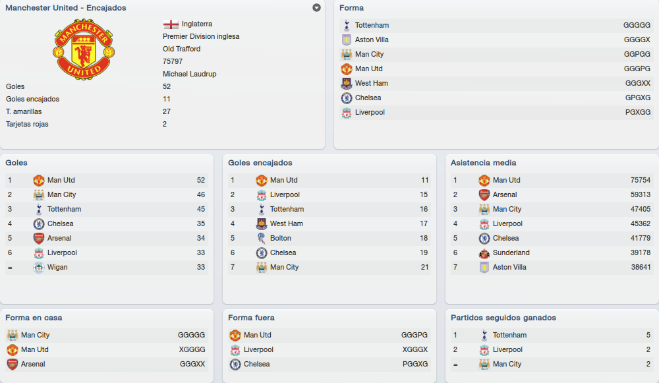Click Chelsea crest in Forma fuera panel
Image resolution: width=659 pixels, height=383 pixels.
[x=235, y=364]
